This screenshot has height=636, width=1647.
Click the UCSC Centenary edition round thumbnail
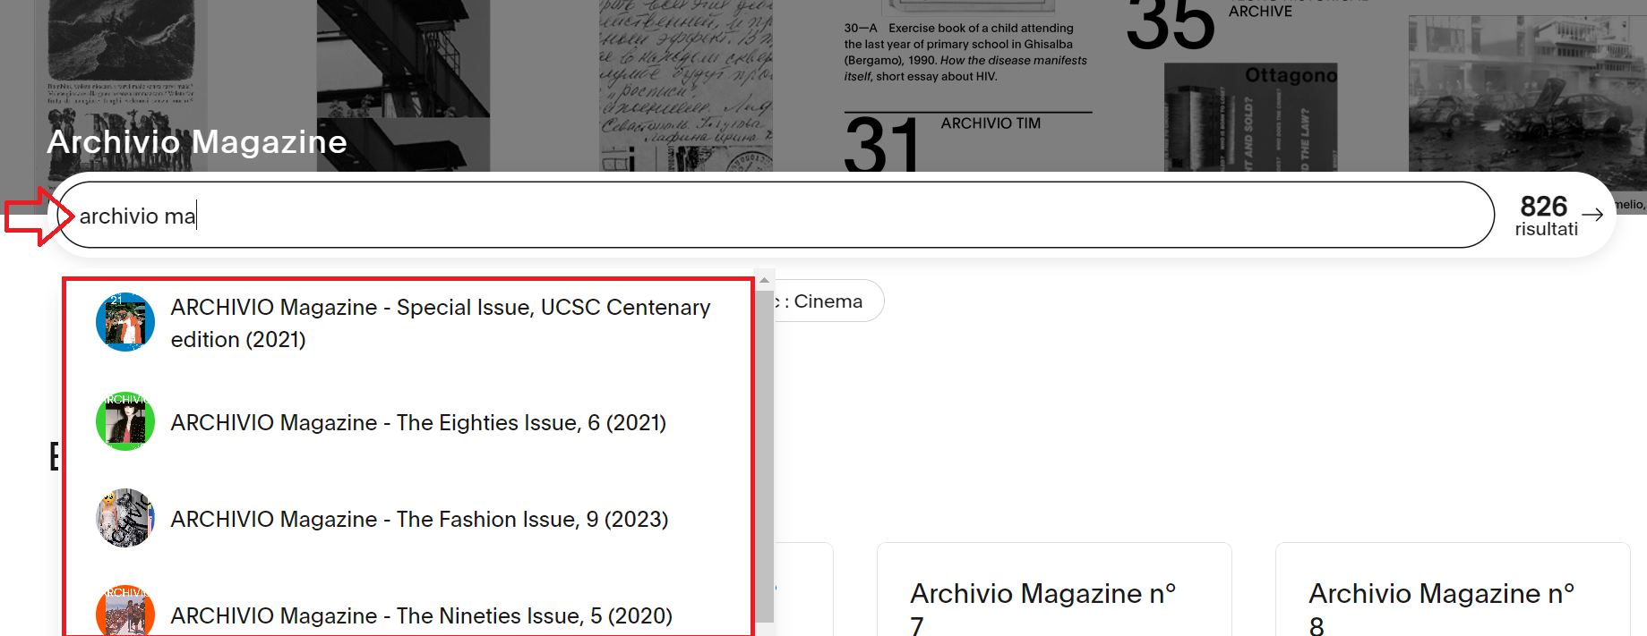pos(125,322)
